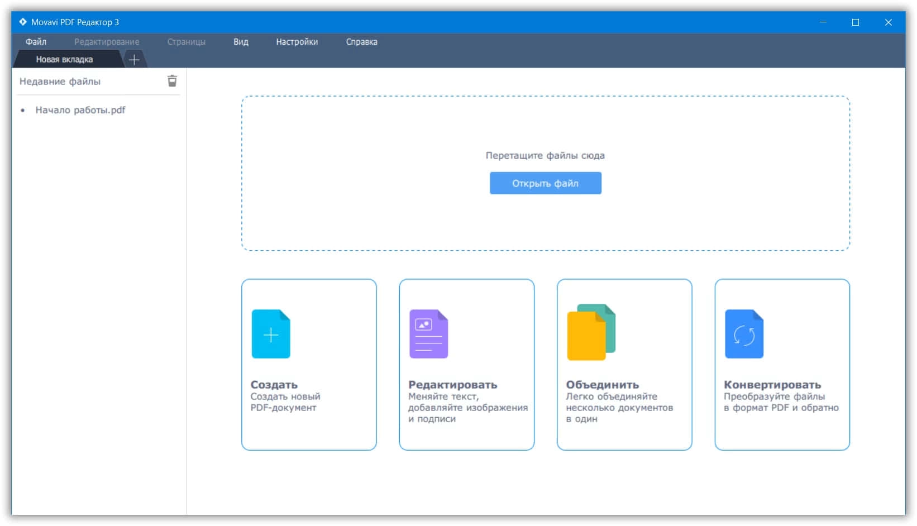Open the Вид menu

point(241,42)
